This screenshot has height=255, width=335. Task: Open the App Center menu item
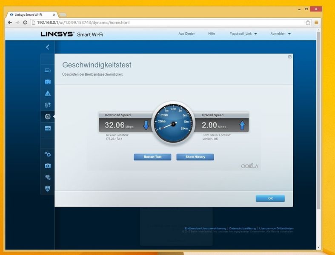186,34
